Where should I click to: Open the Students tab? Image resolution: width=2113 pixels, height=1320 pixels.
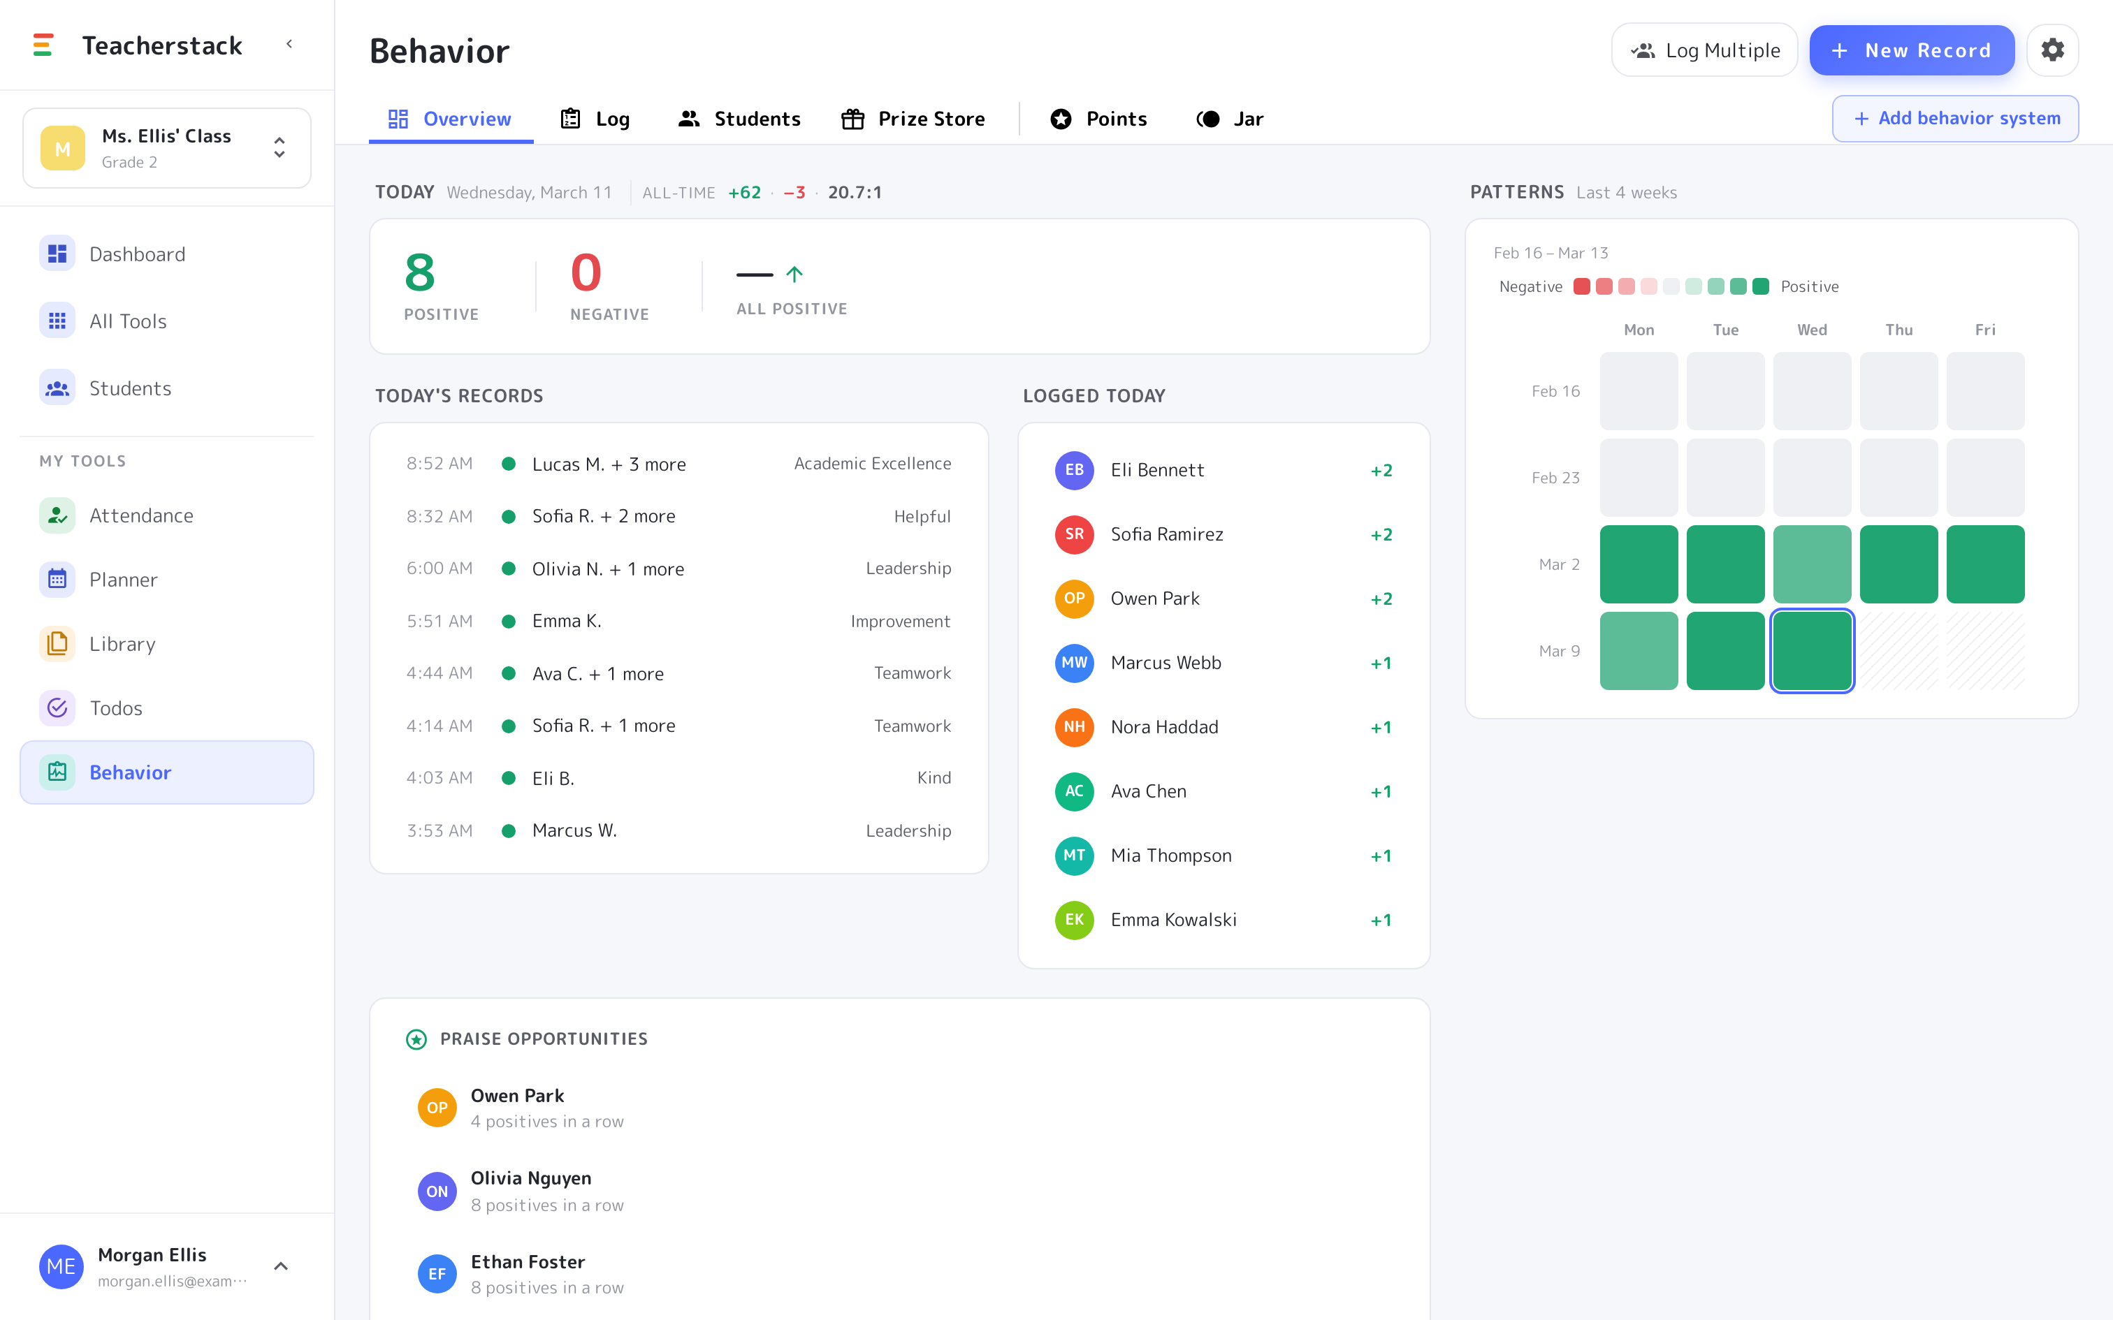point(739,119)
